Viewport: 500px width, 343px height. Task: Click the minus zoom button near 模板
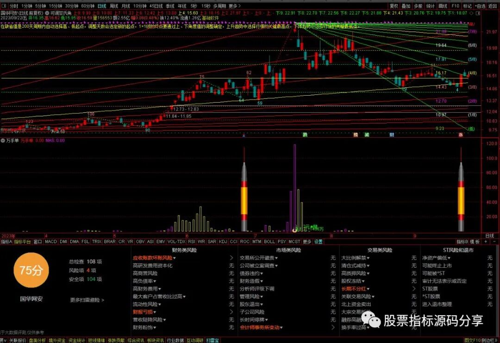494,242
